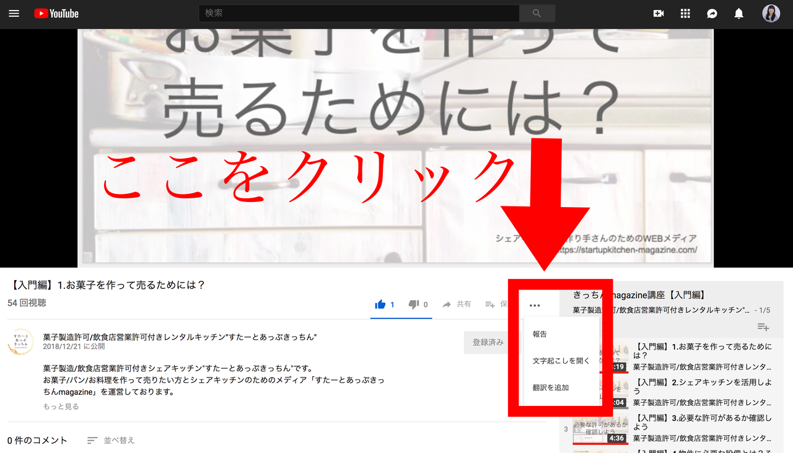Visit the channel name link above 2018/12/21
793x453 pixels.
(180, 337)
